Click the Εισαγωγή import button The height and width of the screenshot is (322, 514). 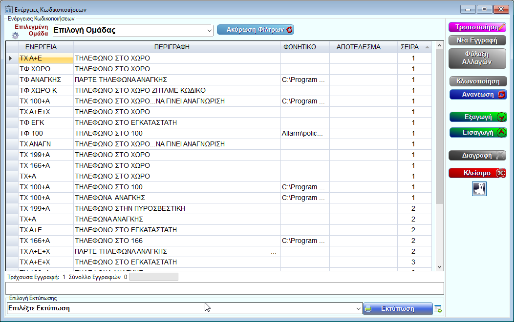pos(478,132)
